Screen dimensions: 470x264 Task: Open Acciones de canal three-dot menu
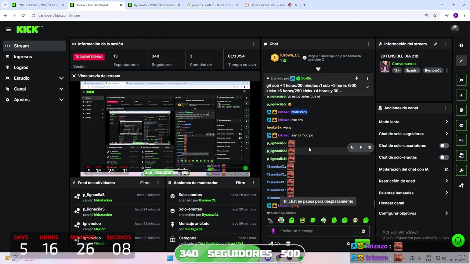pos(445,108)
